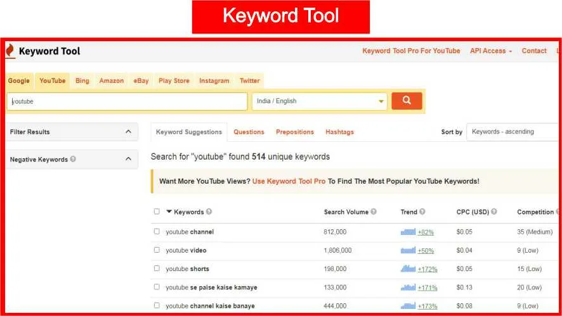Click the 444,000 search volume value
The height and width of the screenshot is (316, 562).
pos(335,306)
